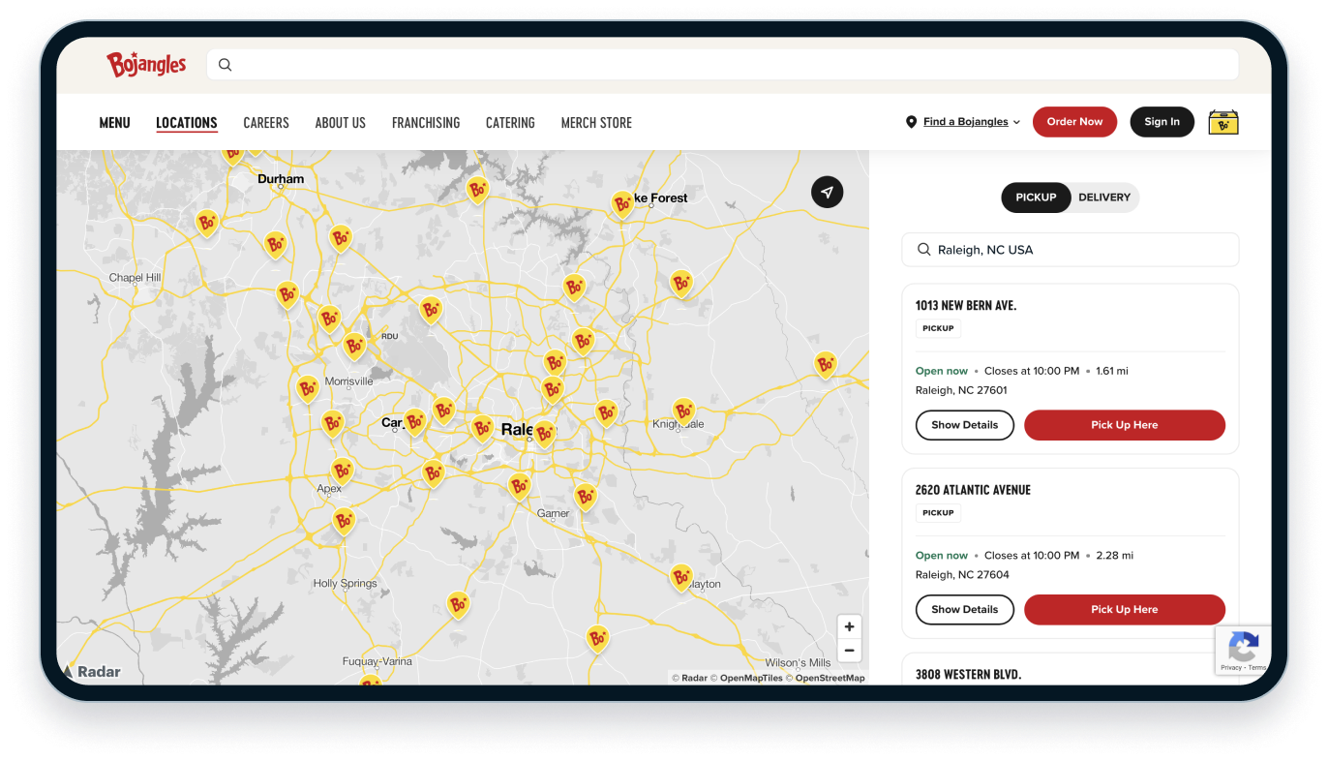
Task: Click the red Order Now button
Action: coord(1074,122)
